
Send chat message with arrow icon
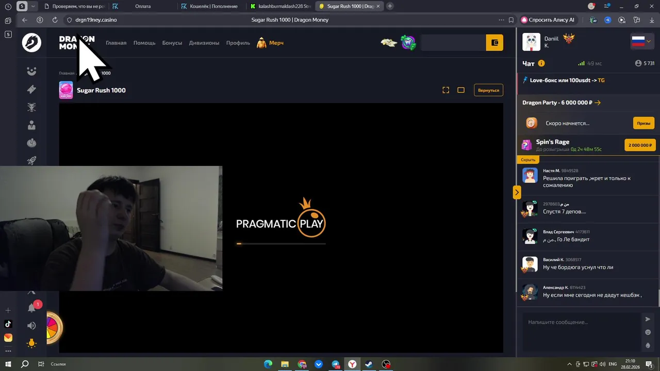(x=648, y=319)
